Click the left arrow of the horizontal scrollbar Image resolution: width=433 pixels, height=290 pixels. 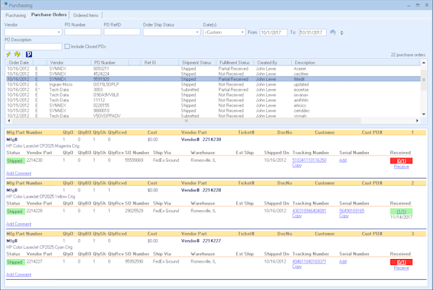pos(9,121)
